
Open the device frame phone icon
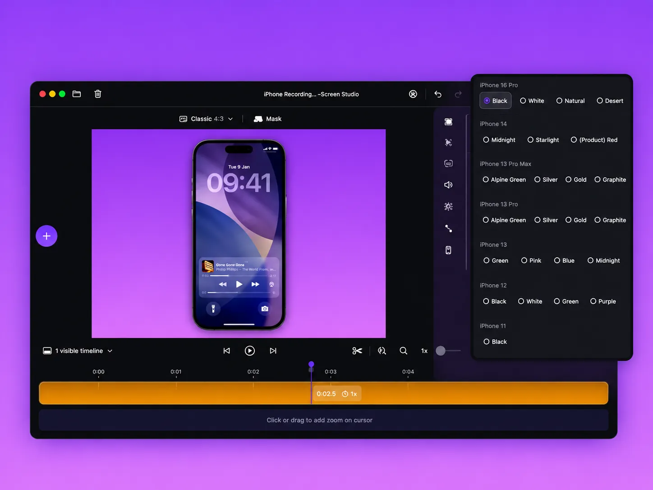click(x=448, y=250)
